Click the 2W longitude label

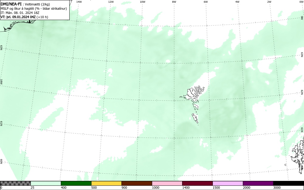[269, 2]
